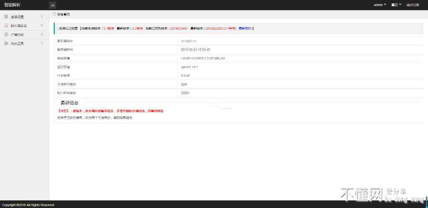Open the dropdown right of admin

click(396, 5)
